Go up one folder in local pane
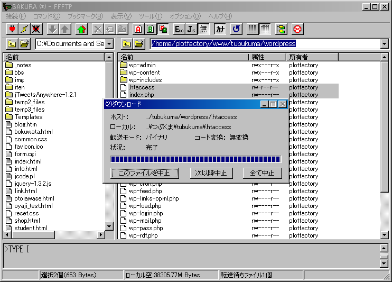This screenshot has width=392, height=282. click(x=12, y=44)
